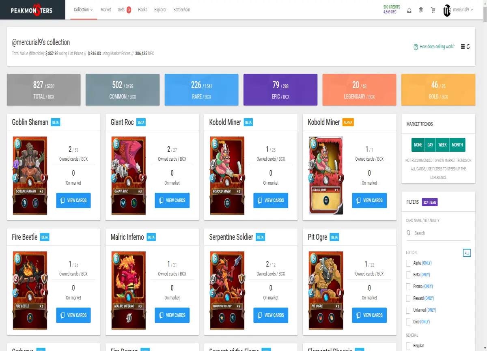Click View Cards for Alpha Kobold Miner
The height and width of the screenshot is (351, 487).
click(x=369, y=200)
